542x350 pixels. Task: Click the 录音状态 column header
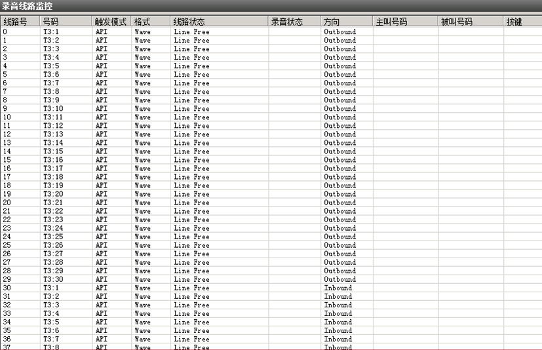tap(294, 22)
